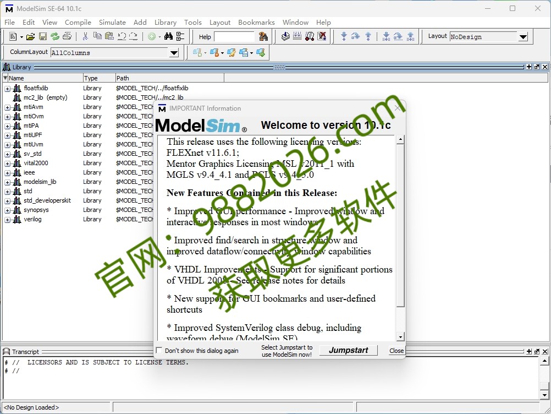Click the Print toolbar icon
This screenshot has height=414, width=551.
click(67, 36)
